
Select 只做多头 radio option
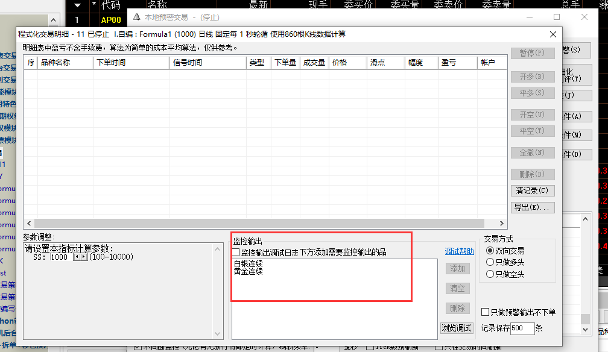[490, 262]
